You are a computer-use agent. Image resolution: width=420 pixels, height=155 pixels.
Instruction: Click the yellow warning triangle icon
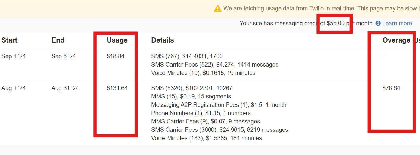[x=218, y=8]
